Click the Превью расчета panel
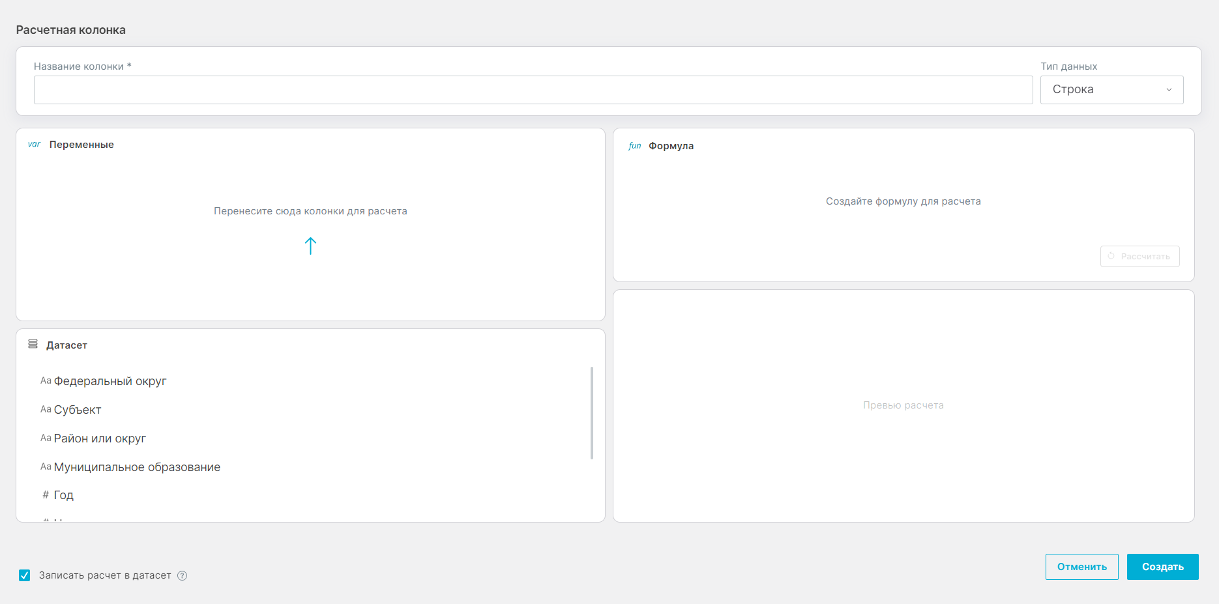 [903, 405]
